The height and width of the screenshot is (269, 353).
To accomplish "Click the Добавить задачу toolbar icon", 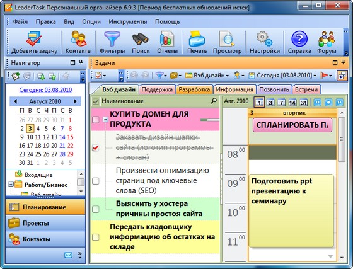I will (34, 43).
